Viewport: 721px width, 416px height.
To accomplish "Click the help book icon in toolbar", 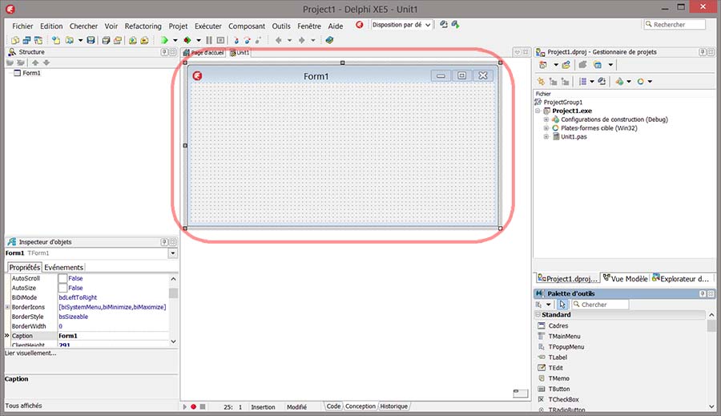I will click(x=330, y=40).
